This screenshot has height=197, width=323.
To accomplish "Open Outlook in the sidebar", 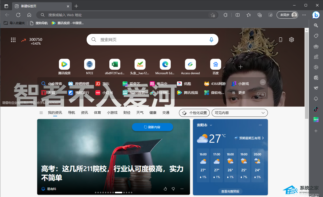I will pos(316,78).
